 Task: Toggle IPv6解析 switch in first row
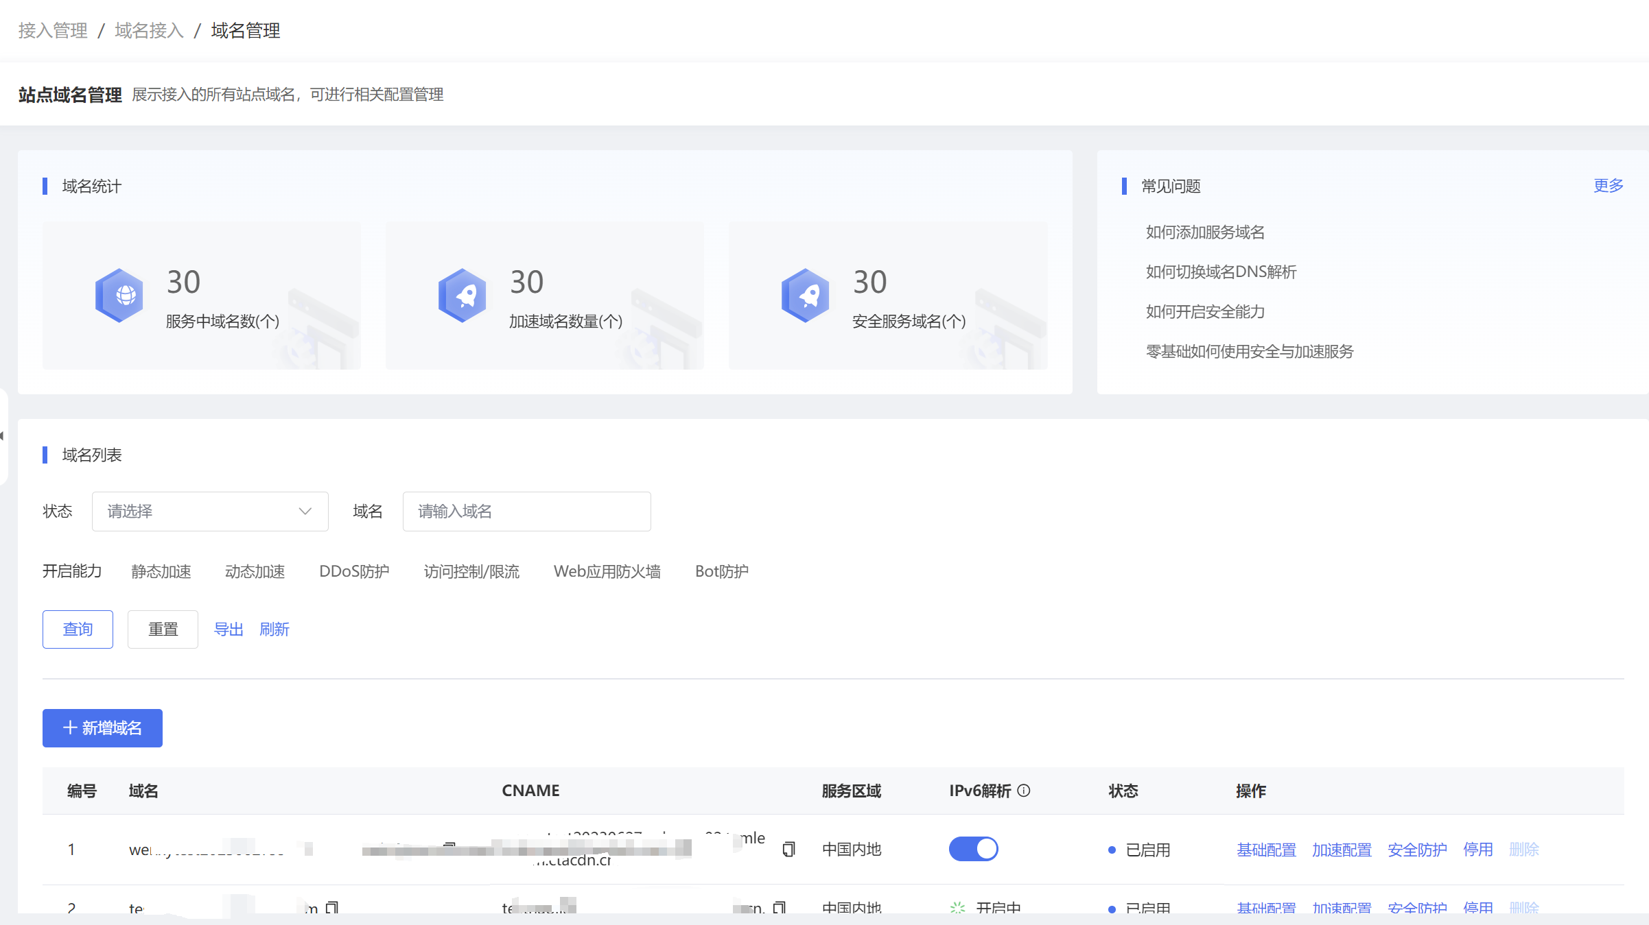(x=973, y=849)
